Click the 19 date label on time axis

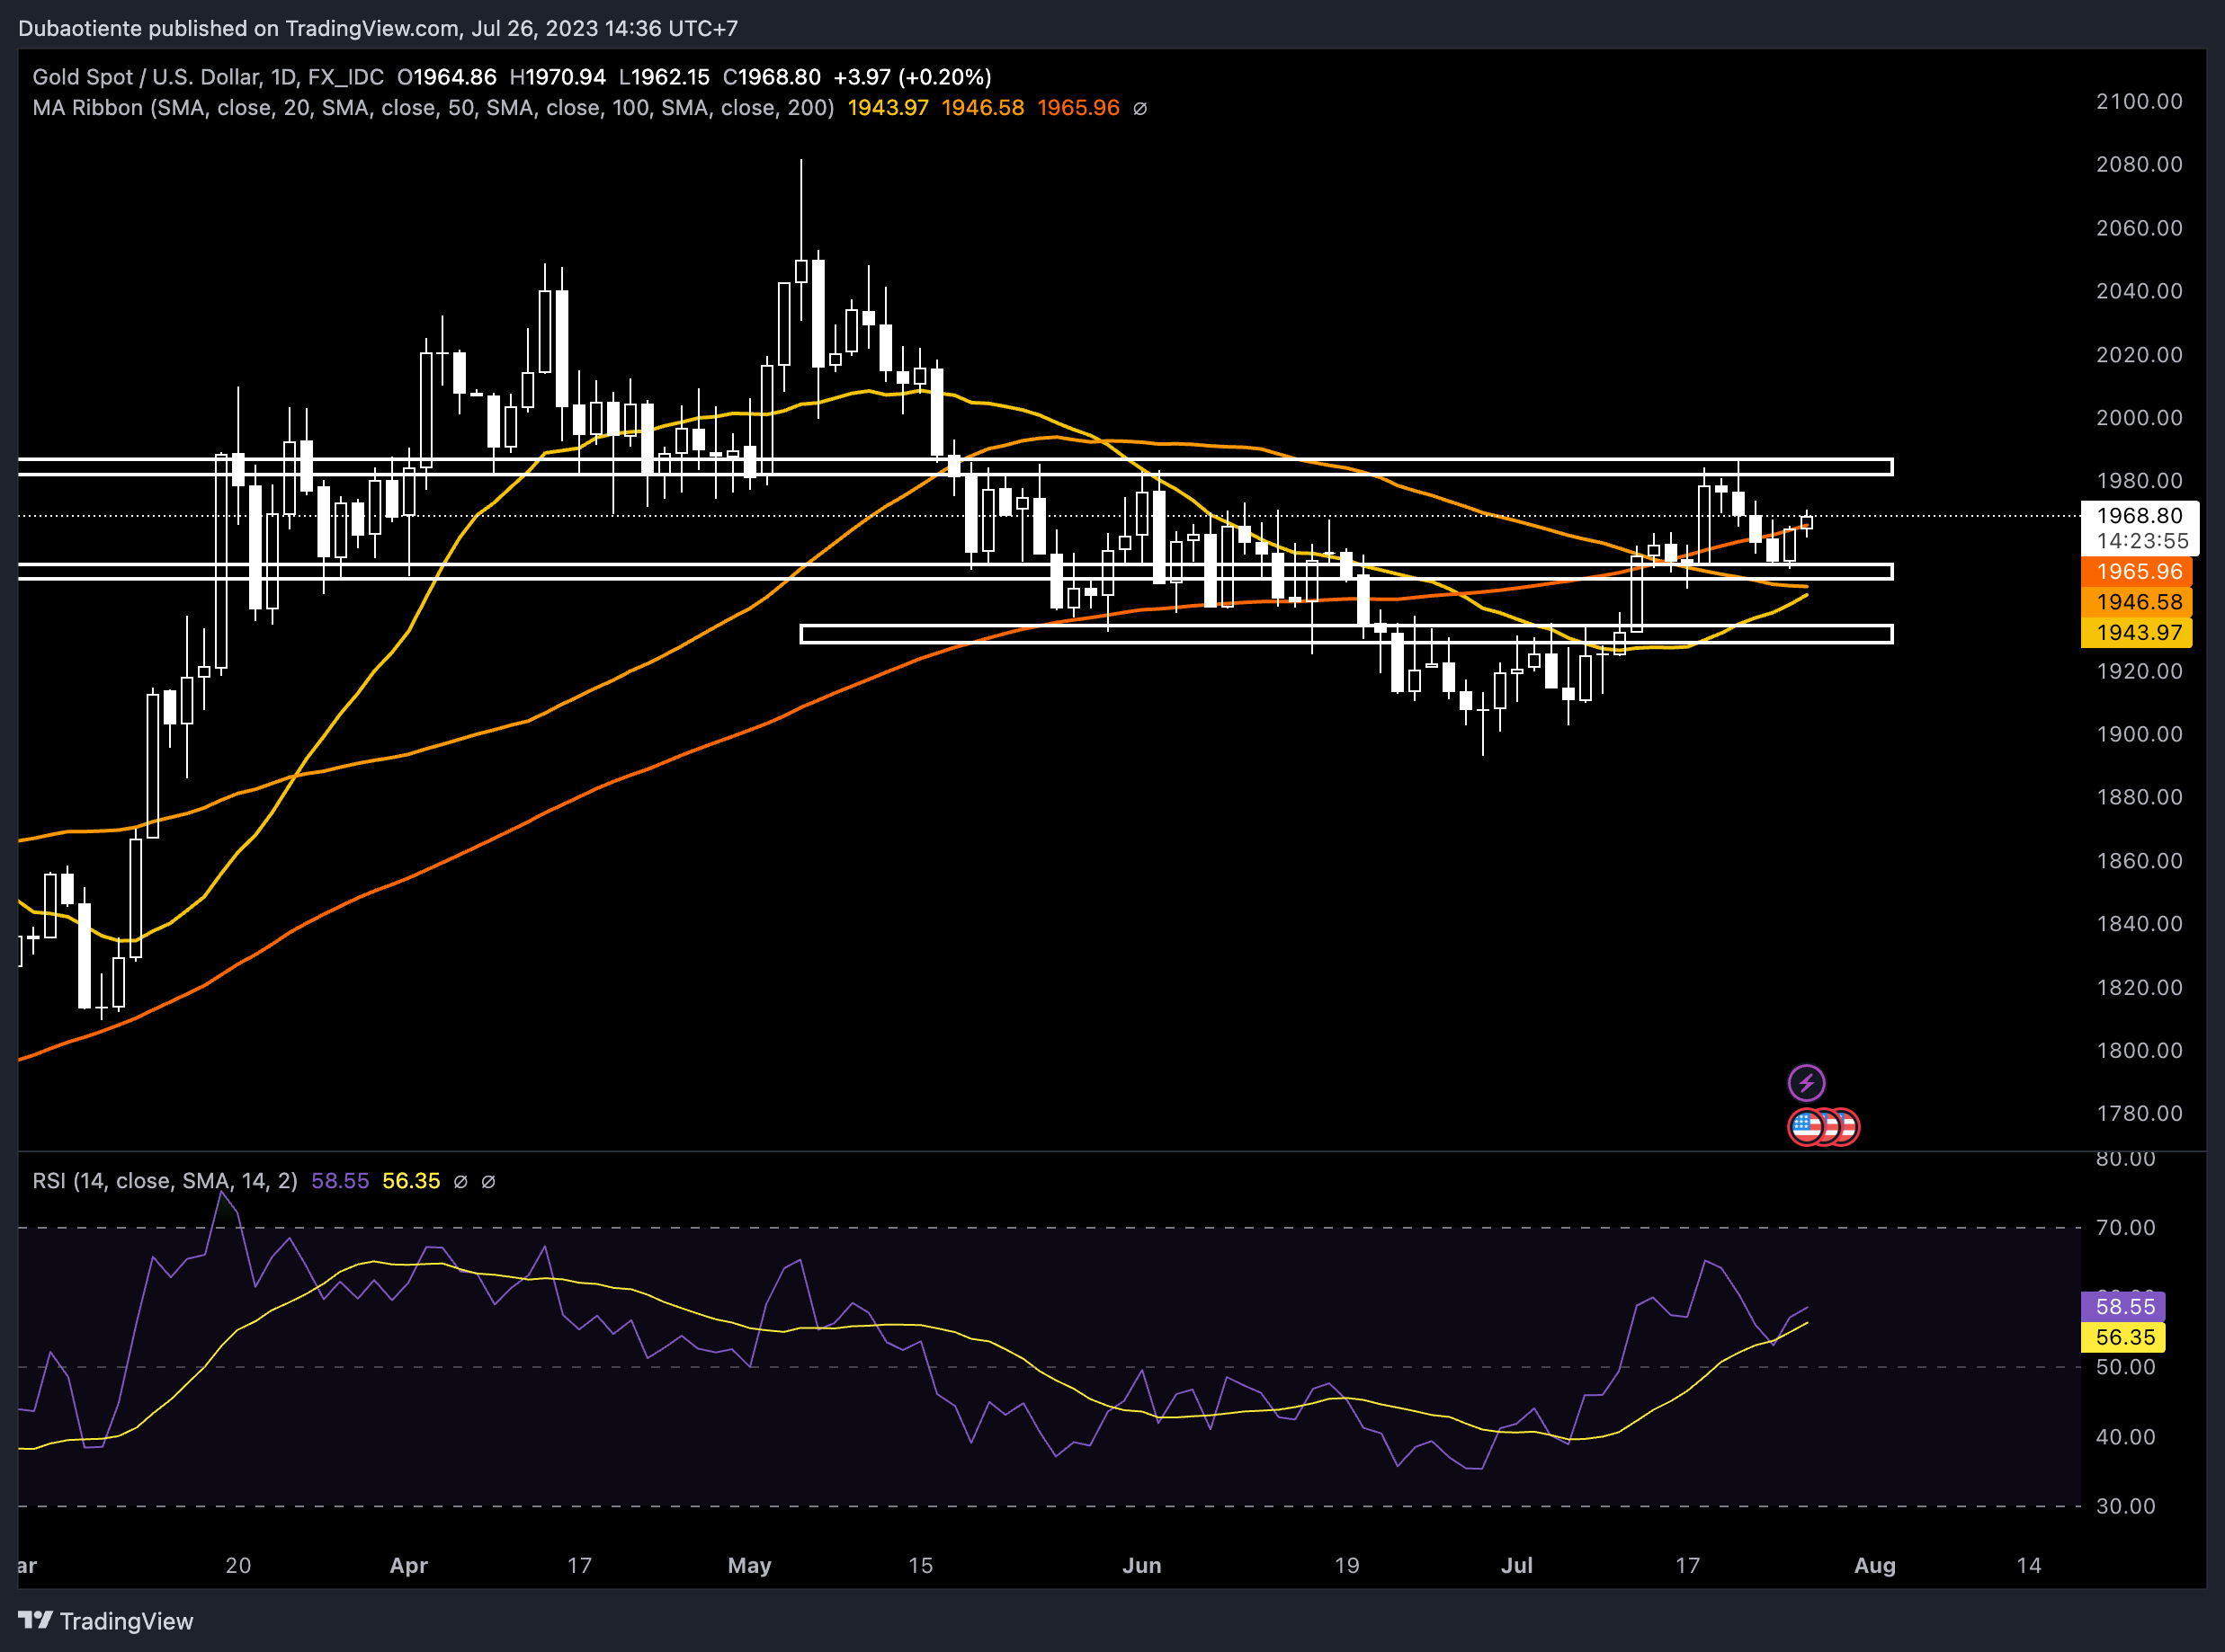(1346, 1565)
